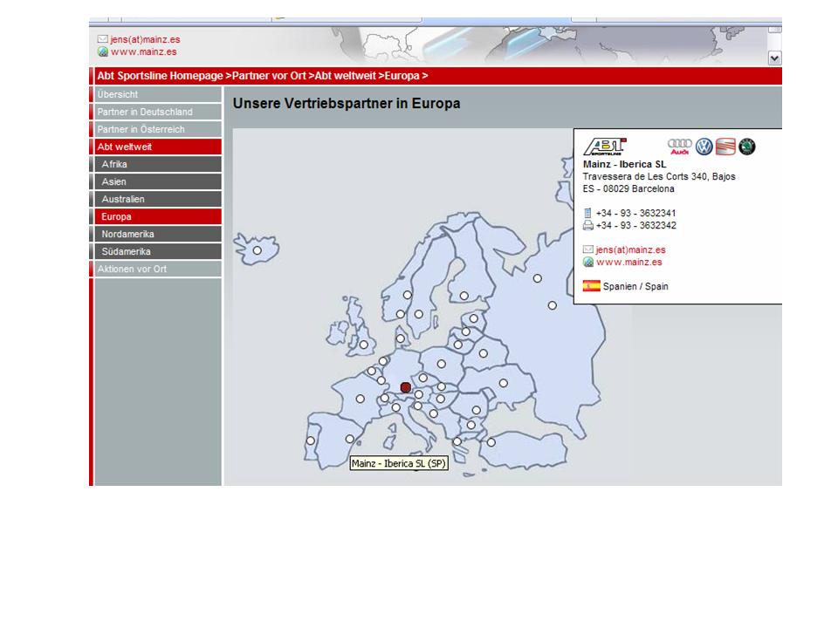Click 'Mainz - Iberica SL' card heading
838x628 pixels.
click(624, 164)
